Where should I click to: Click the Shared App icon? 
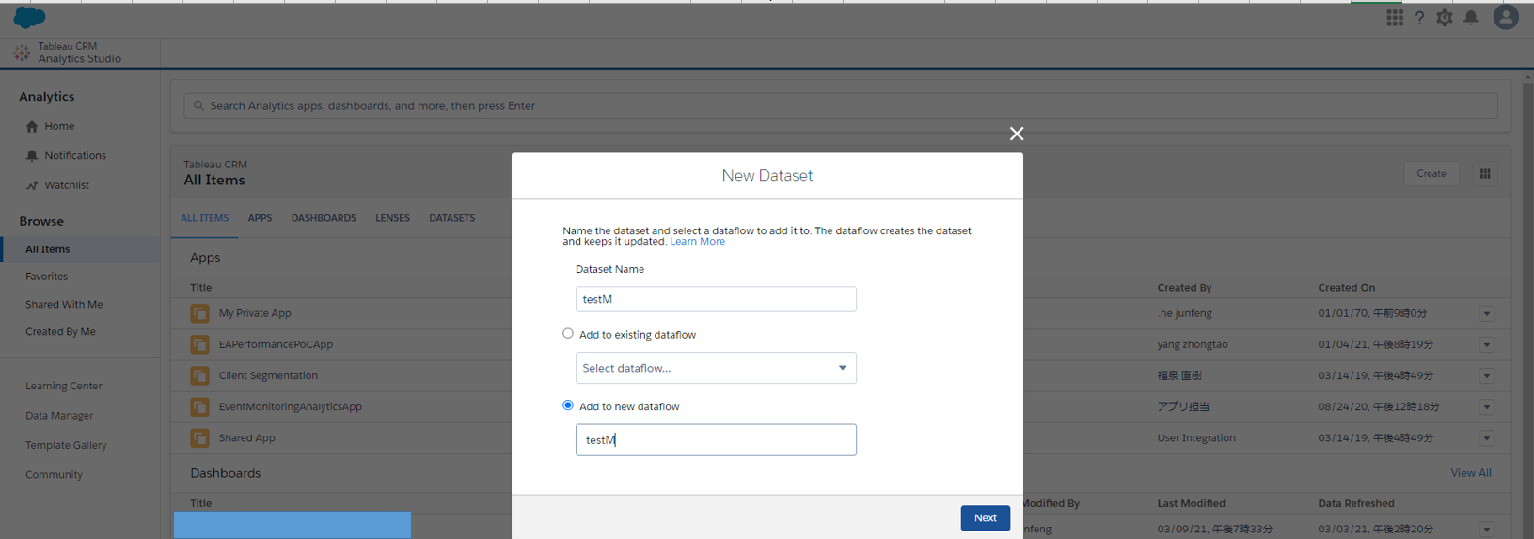tap(199, 437)
